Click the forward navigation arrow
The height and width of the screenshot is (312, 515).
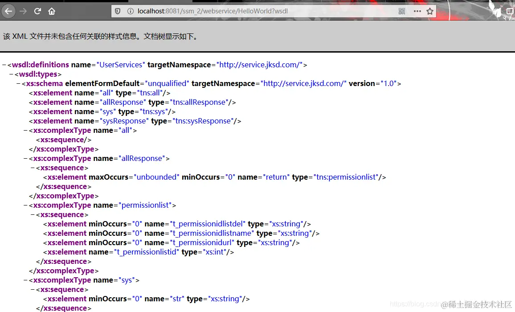(23, 11)
